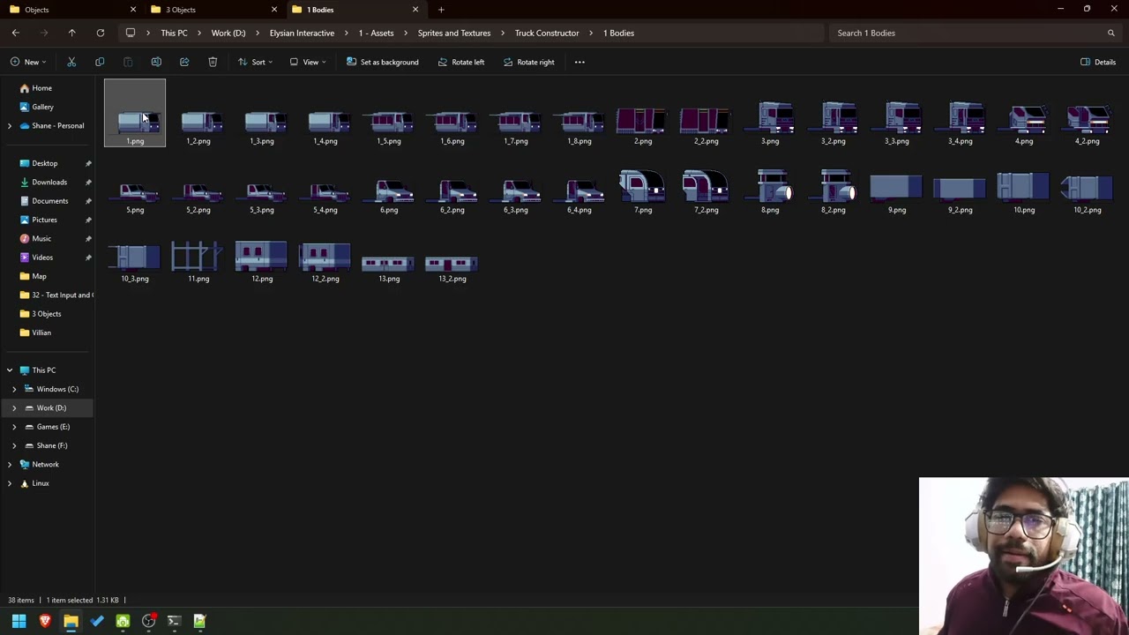Open Documents pinned folder

click(x=48, y=201)
